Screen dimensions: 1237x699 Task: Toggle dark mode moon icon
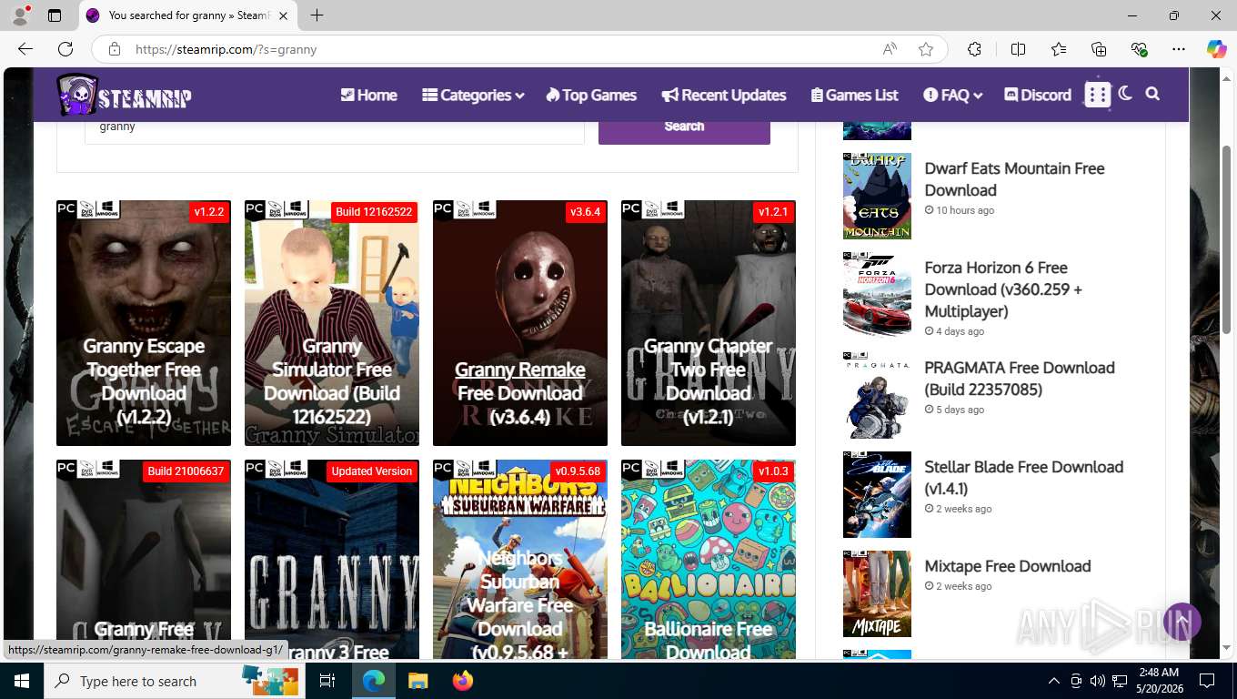(1125, 94)
